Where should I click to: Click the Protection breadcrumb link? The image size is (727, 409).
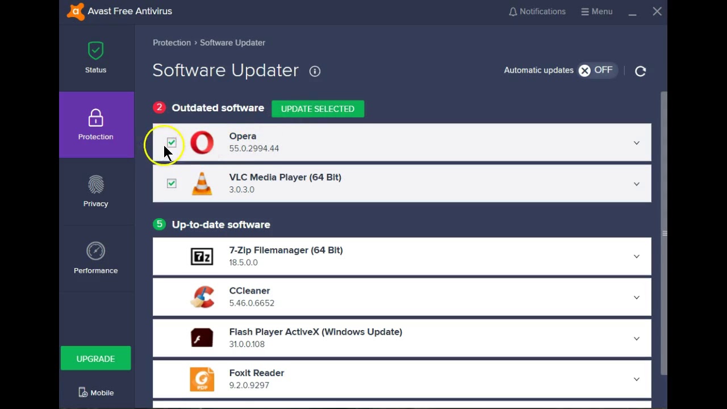(x=172, y=43)
